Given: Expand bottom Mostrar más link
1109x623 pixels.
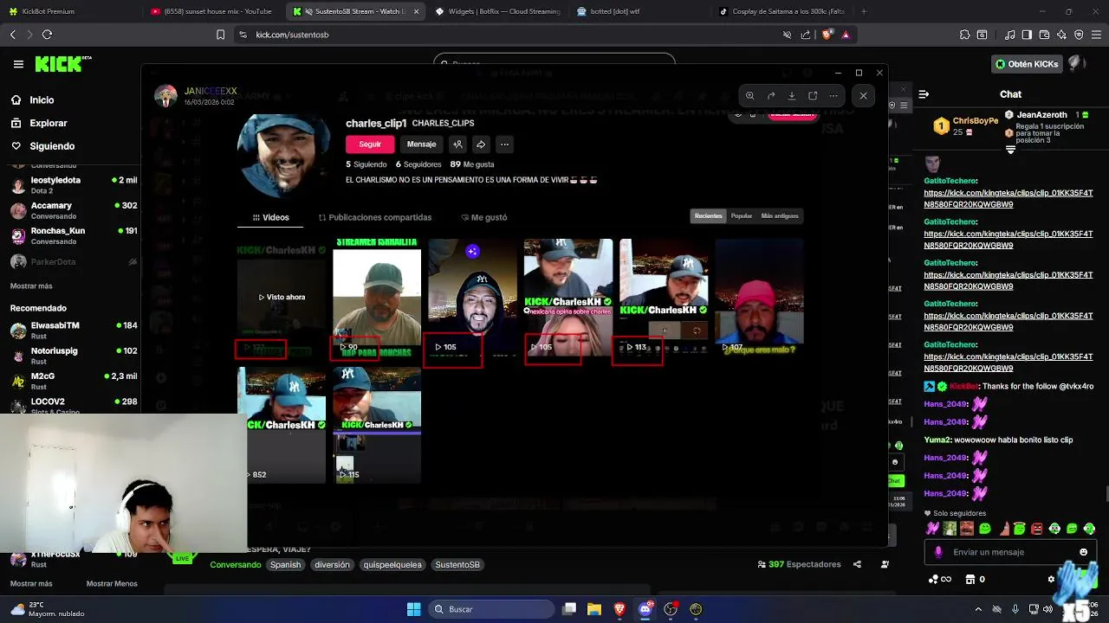Looking at the screenshot, I should (31, 584).
